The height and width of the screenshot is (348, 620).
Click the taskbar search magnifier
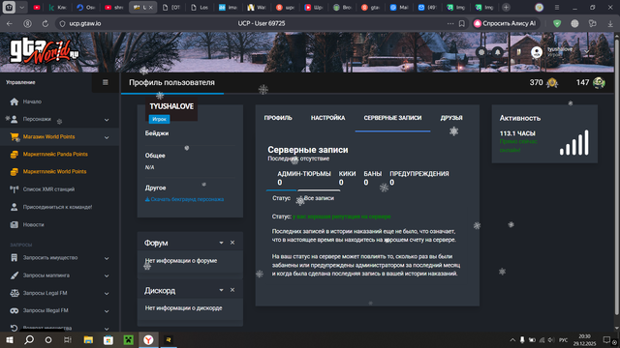click(x=29, y=340)
